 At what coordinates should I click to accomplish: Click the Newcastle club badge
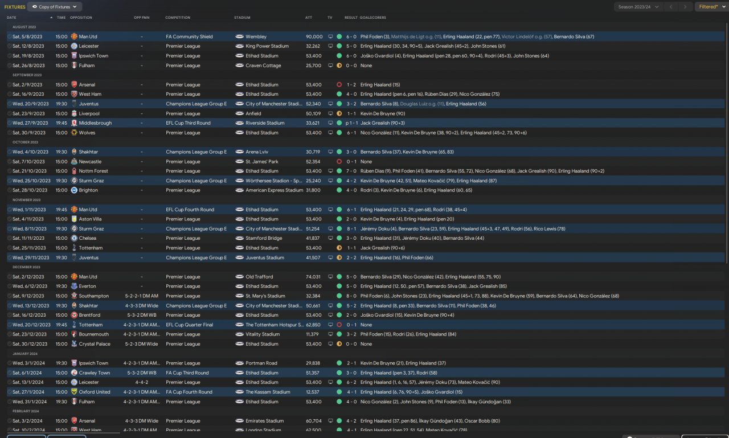pos(73,162)
